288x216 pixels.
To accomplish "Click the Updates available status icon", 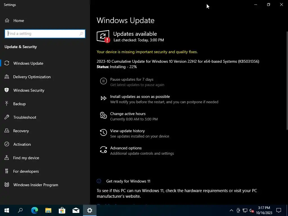I will [x=103, y=36].
